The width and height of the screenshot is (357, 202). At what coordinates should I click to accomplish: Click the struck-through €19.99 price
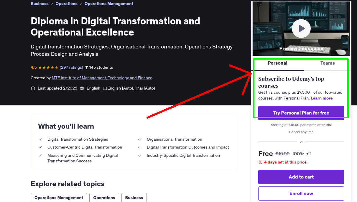click(282, 154)
